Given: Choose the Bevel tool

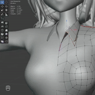Looking at the screenshot, I should [x=2, y=27].
